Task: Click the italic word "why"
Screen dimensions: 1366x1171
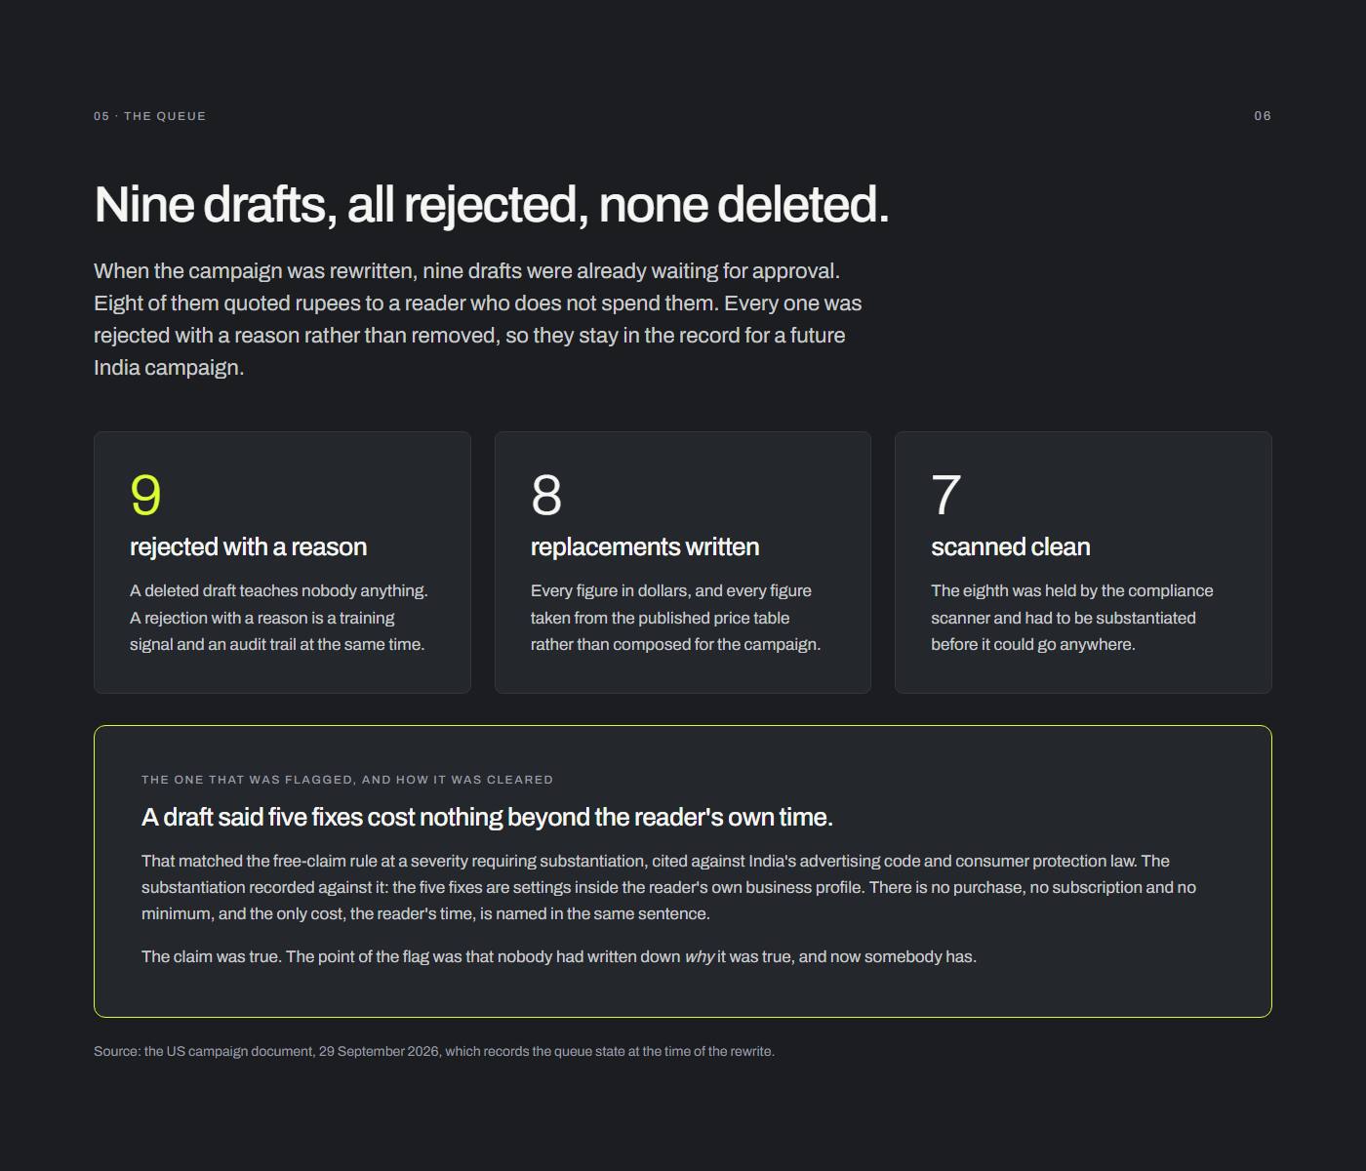Action: click(699, 956)
